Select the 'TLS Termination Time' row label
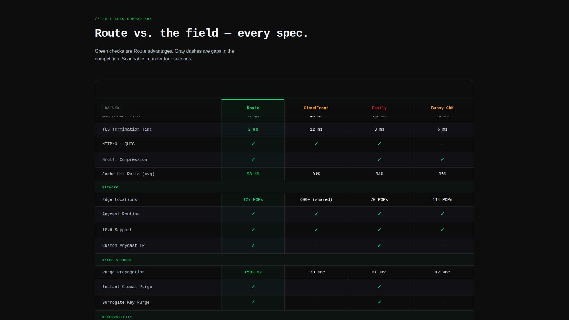Screen dimensions: 569x320 click(127, 129)
